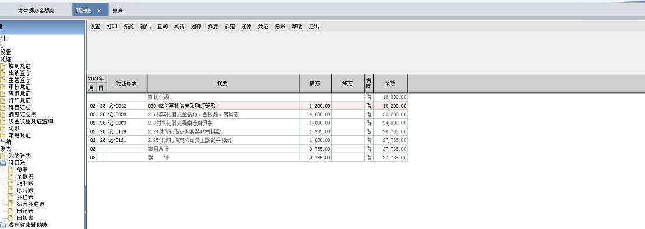Click the folder icon beside 填制凭证
This screenshot has height=229, width=645.
click(3, 66)
